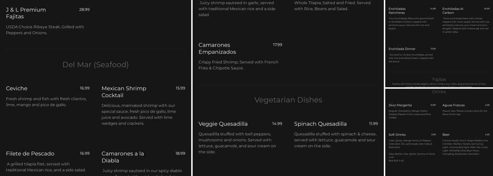Screen dimensions: 493x176
Task: Click the Enchiladas Rancheras title
Action: (397, 11)
